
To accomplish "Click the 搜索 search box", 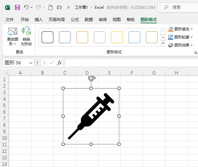I will click(x=178, y=7).
